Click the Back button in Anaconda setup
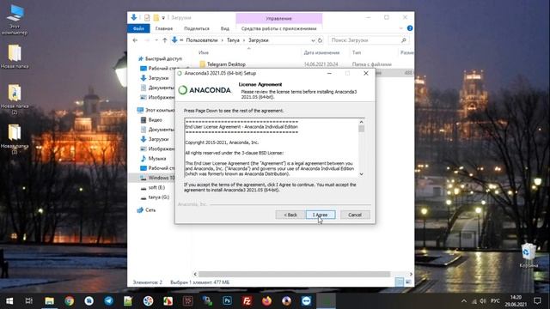The image size is (550, 309). [290, 215]
